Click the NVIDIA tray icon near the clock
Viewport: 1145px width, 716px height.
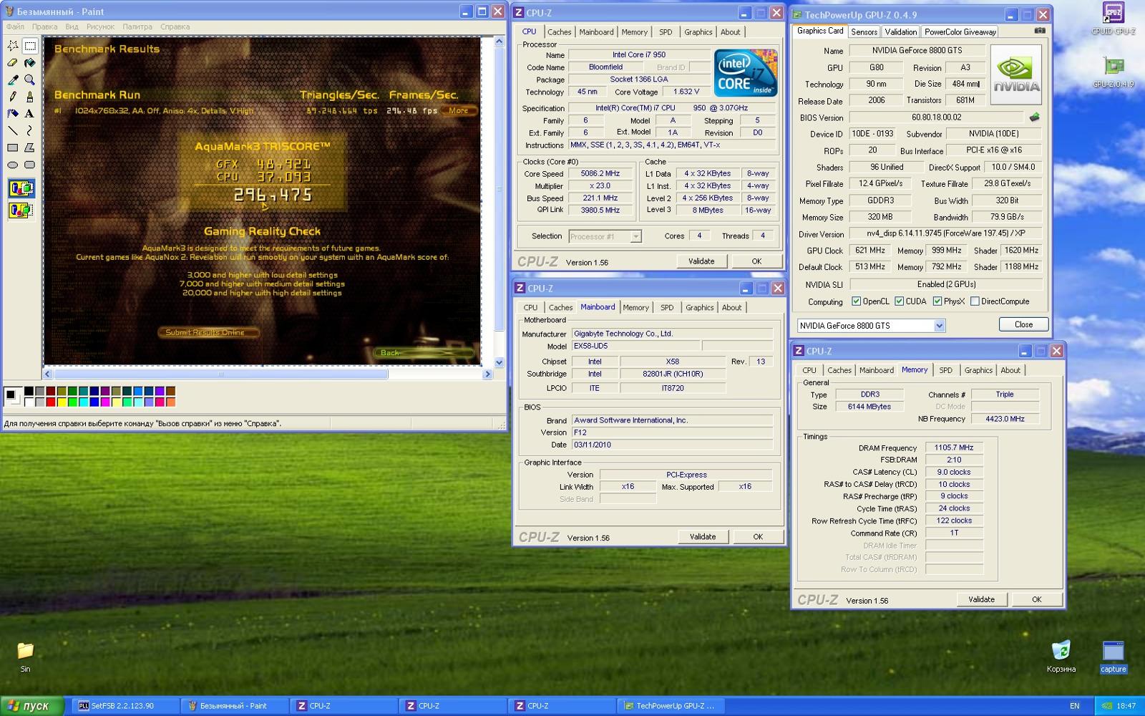tap(1106, 706)
